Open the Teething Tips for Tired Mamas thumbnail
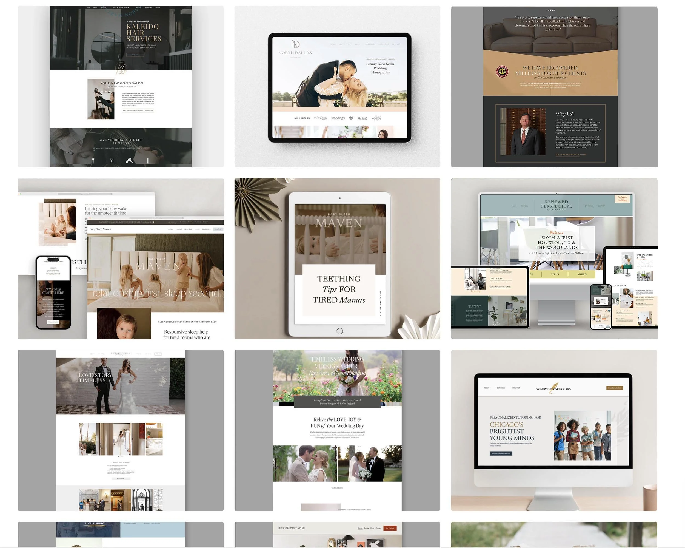 tap(337, 259)
